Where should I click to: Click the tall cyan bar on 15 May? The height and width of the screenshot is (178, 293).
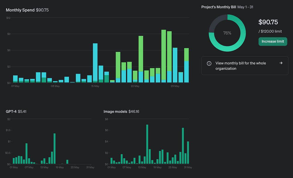(x=95, y=63)
